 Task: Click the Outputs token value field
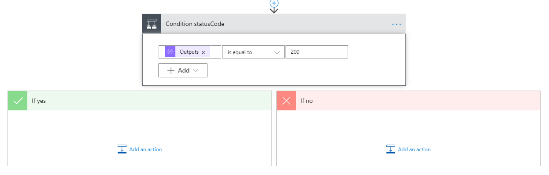click(190, 52)
